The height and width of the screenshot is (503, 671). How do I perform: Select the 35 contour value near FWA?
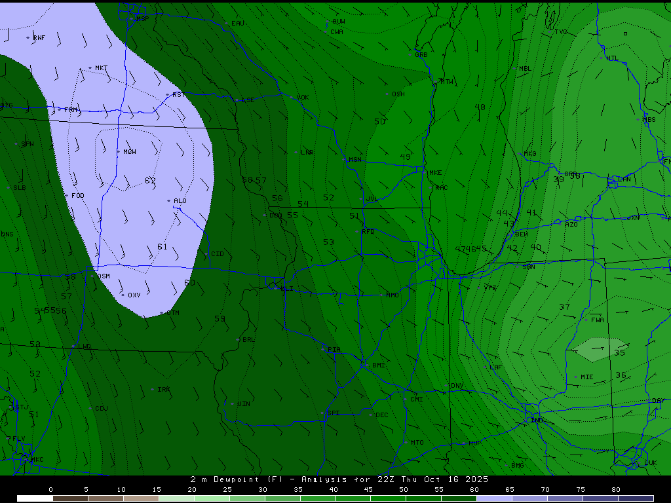[620, 352]
